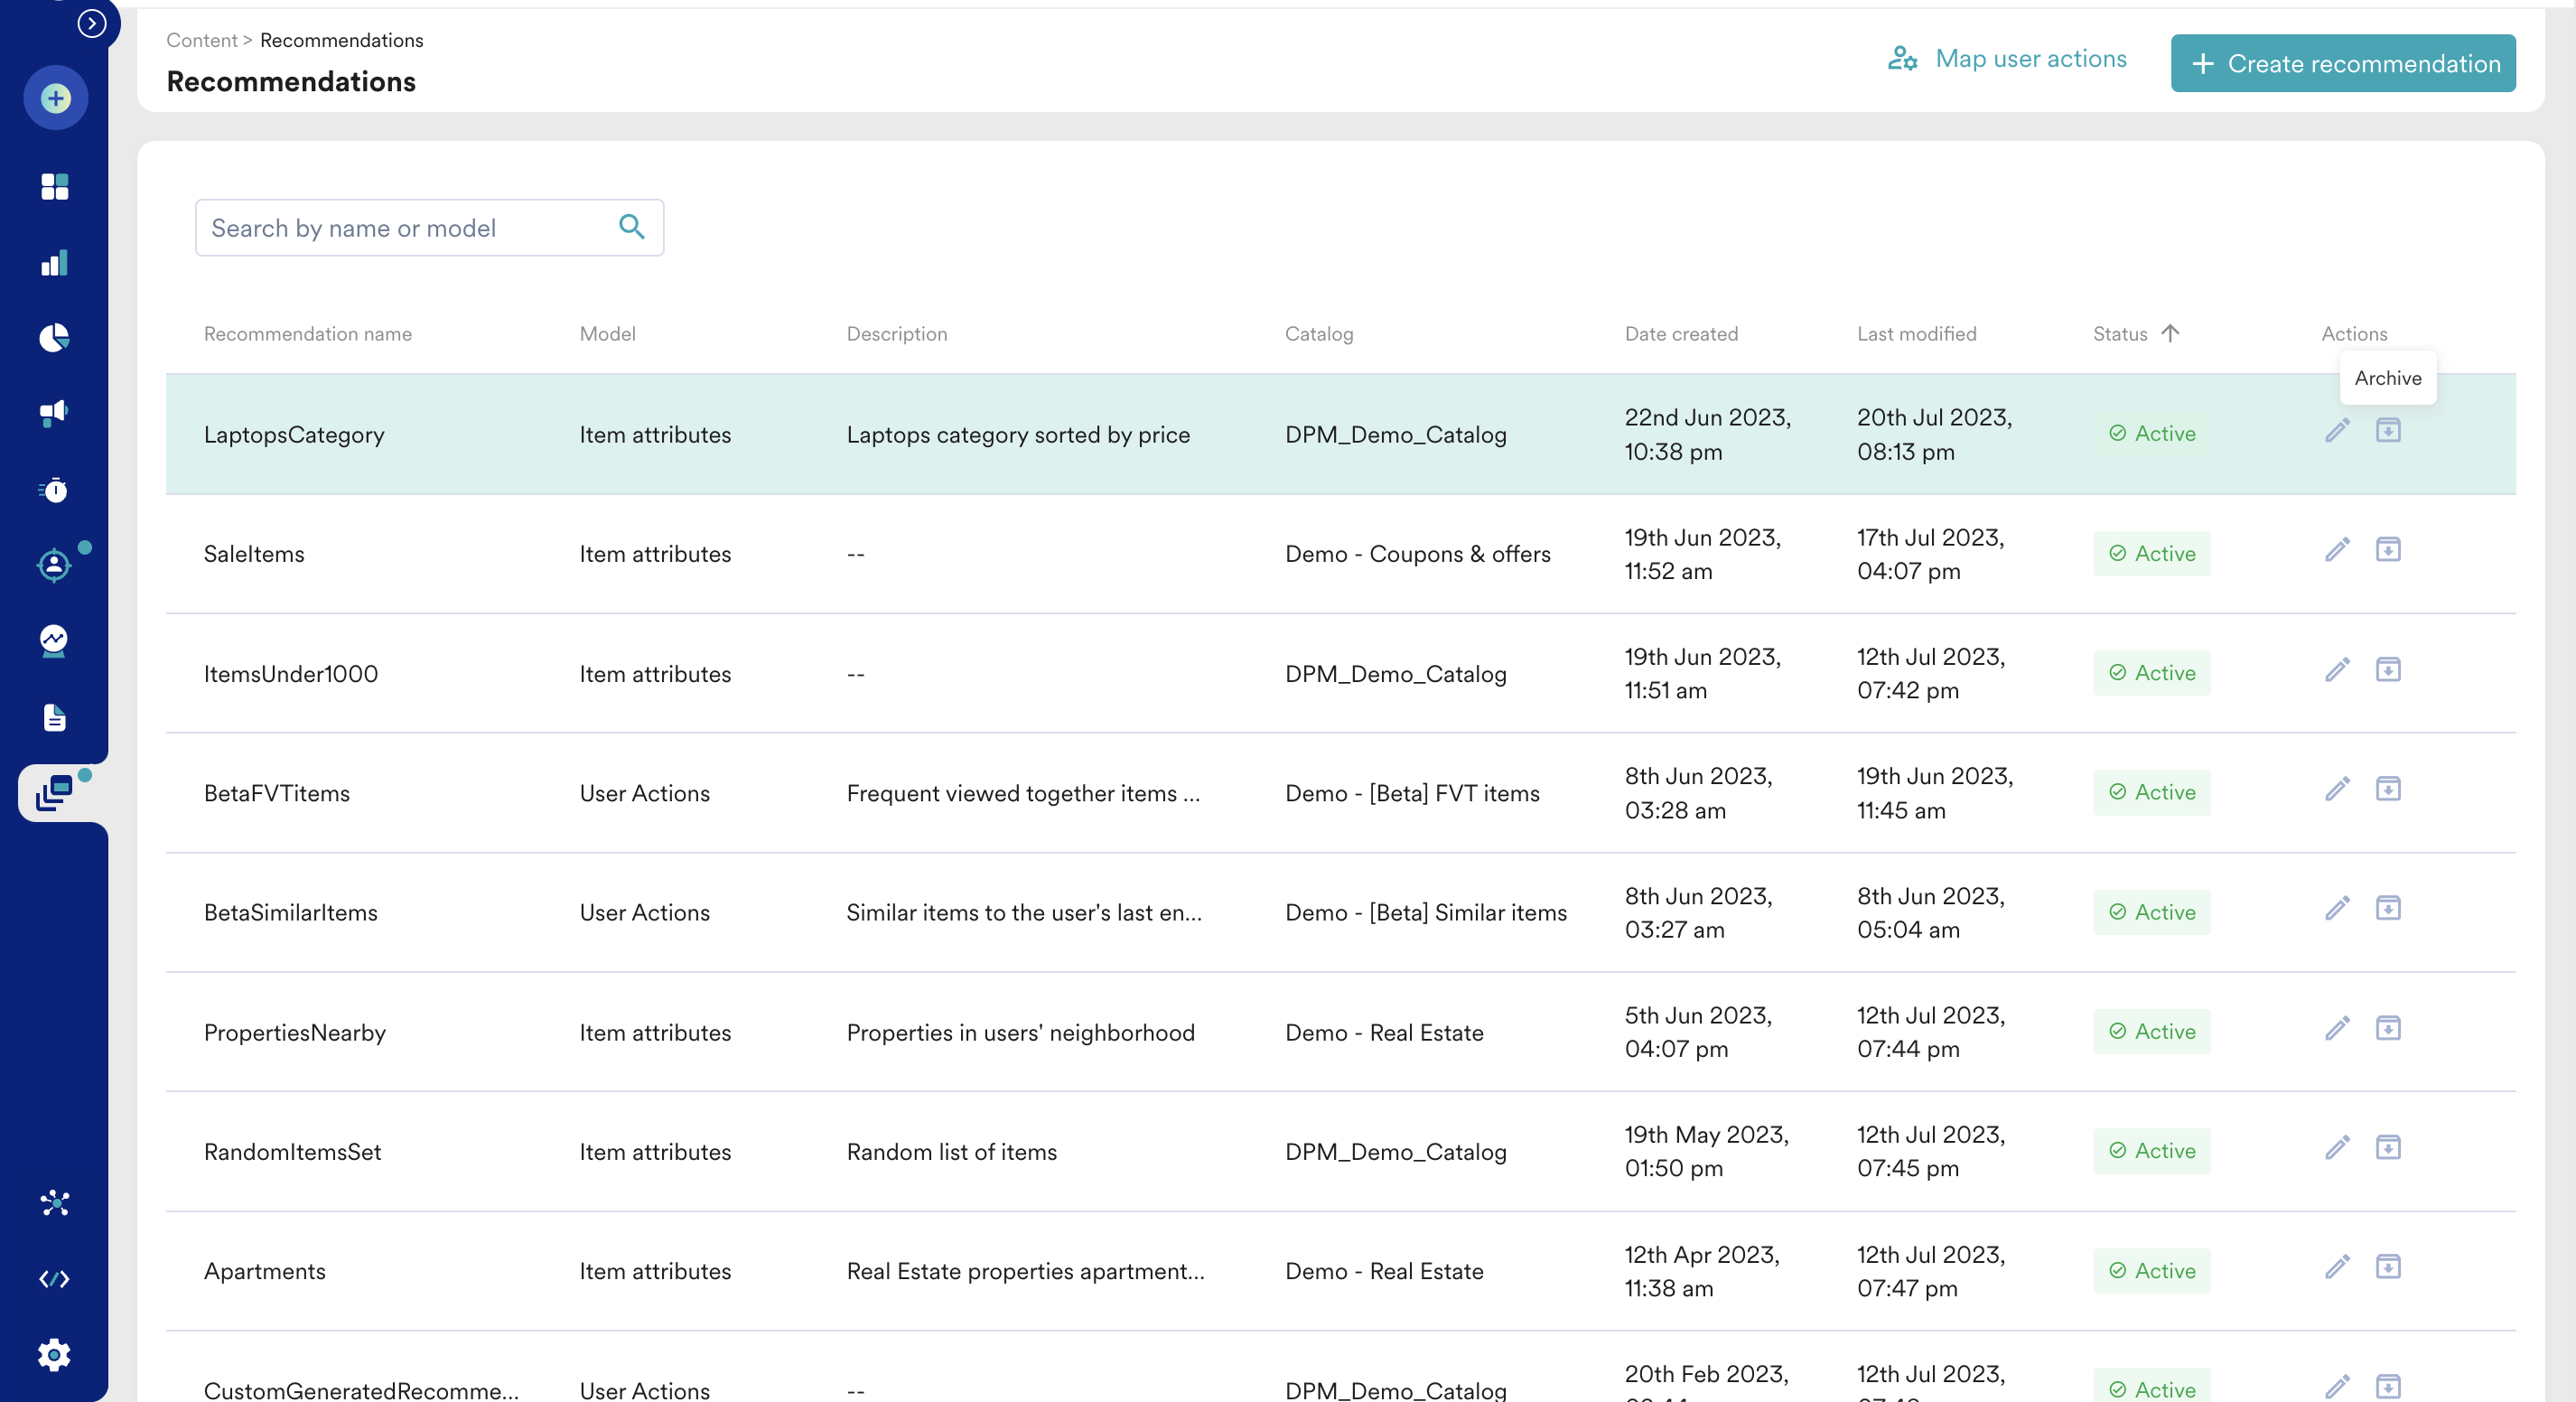Open the settings gear icon in the sidebar
Screen dimensions: 2576x1402
(x=55, y=1355)
